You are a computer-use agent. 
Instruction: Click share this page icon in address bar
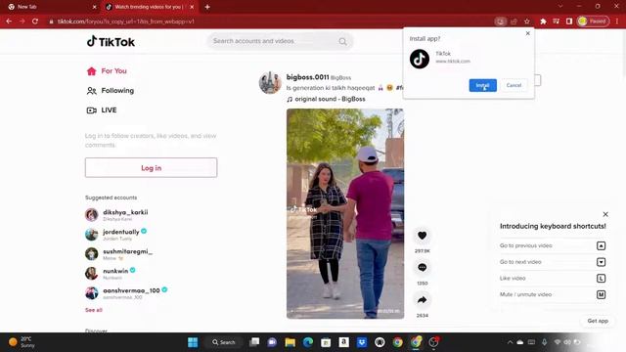514,22
